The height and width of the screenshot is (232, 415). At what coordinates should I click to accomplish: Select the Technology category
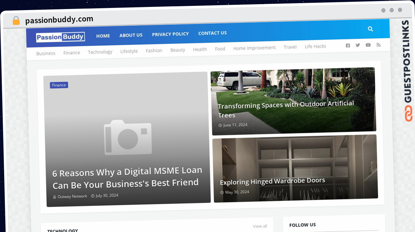[x=100, y=52]
